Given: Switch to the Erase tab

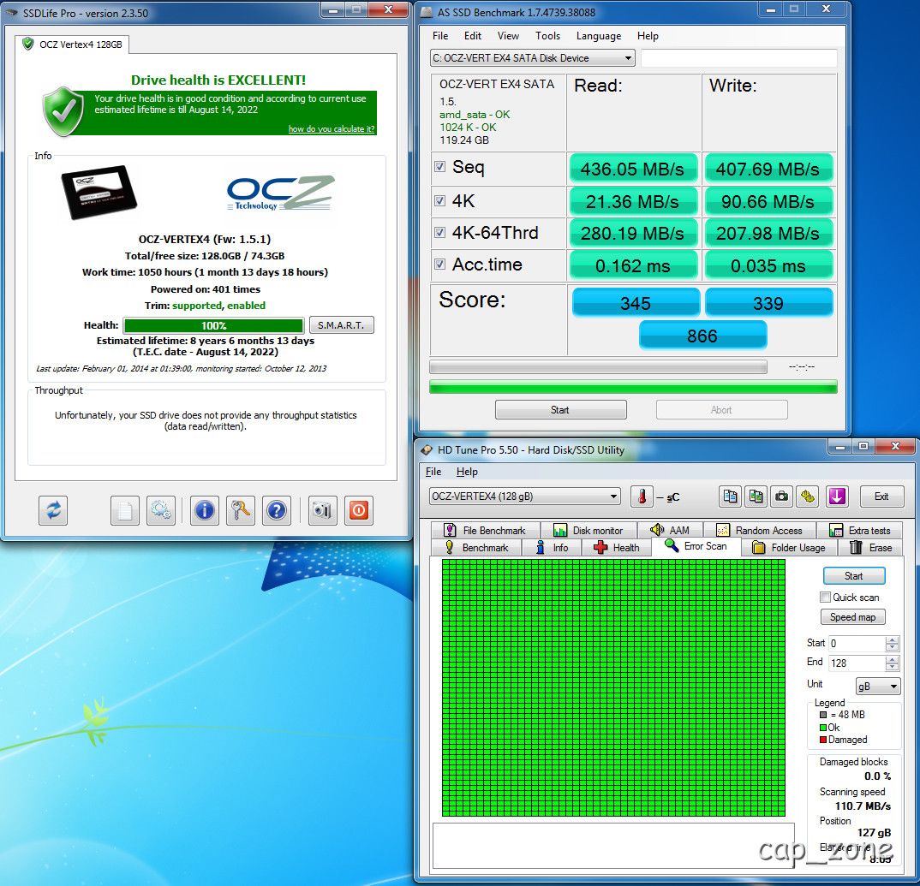Looking at the screenshot, I should pyautogui.click(x=870, y=548).
